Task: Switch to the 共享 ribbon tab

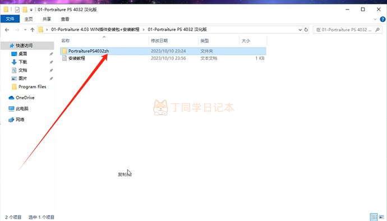Action: pyautogui.click(x=47, y=19)
